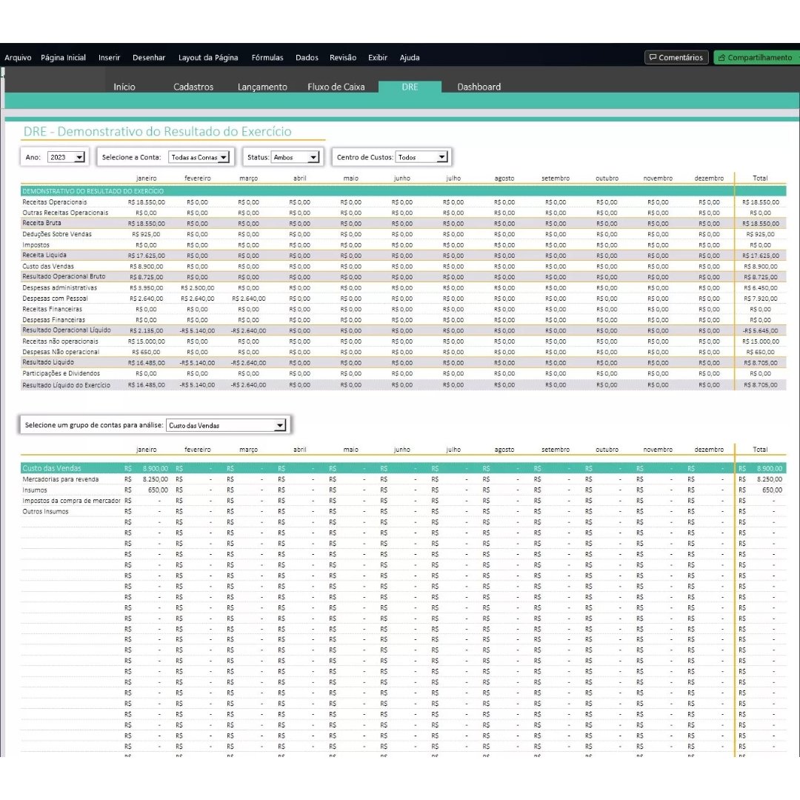Open the Ajuda ribbon tab
Image resolution: width=800 pixels, height=800 pixels.
click(410, 58)
